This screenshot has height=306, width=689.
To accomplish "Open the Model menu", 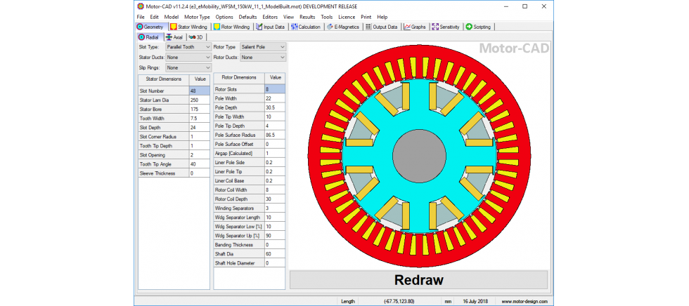I will (x=172, y=17).
